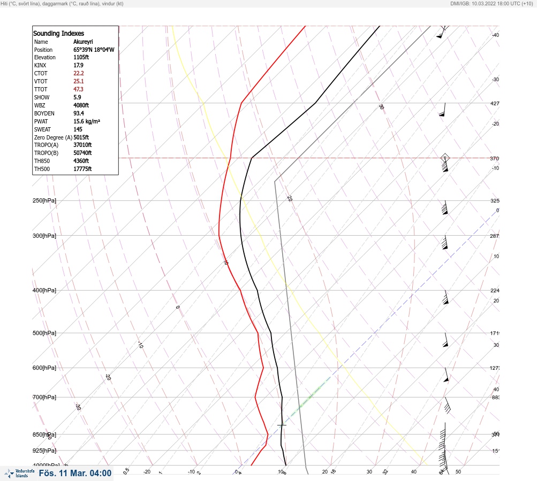
Task: Click the Veðurstofa Íslands logo
Action: pos(19,473)
